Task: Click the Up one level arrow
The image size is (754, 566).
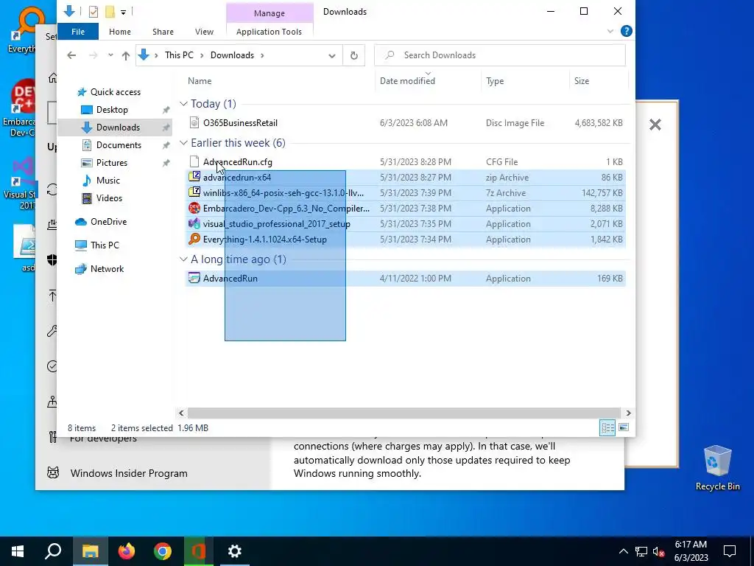Action: [x=125, y=56]
